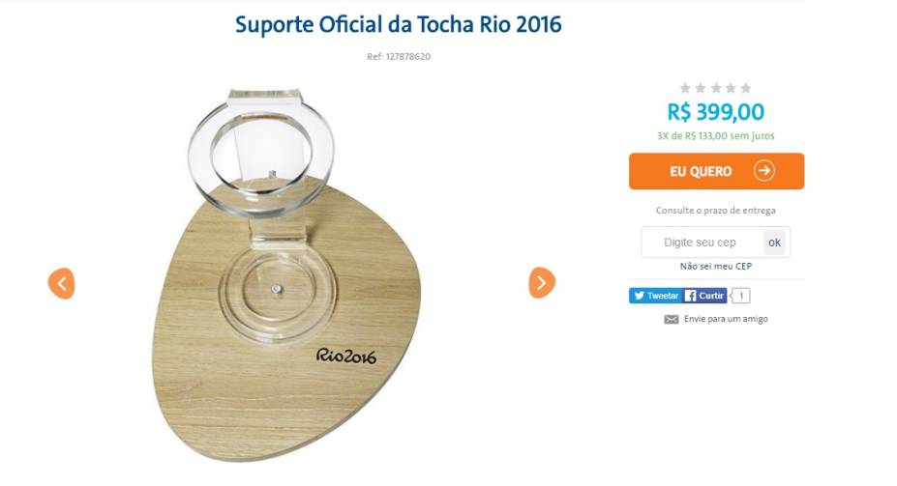Open the 'Não sei meu CEP' link
Image resolution: width=897 pixels, height=486 pixels.
coord(716,266)
